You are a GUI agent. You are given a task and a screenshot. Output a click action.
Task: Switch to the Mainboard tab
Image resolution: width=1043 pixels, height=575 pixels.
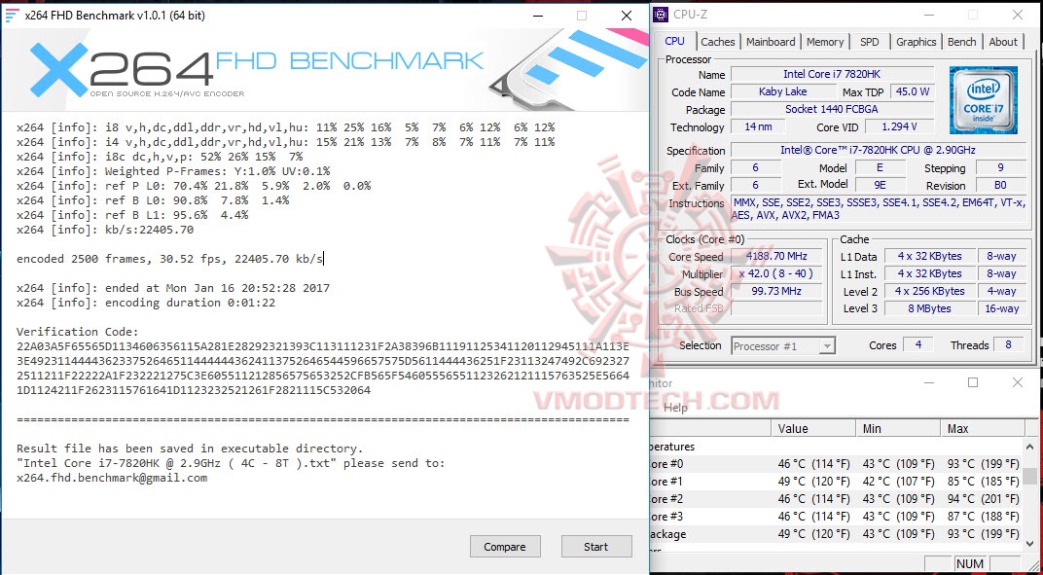coord(771,42)
